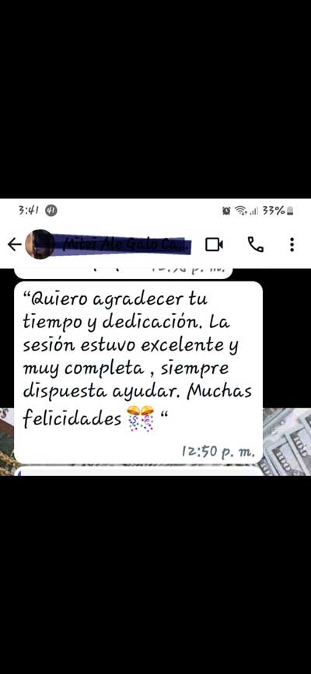Click the alarm icon in status bar
This screenshot has width=311, height=674.
[x=226, y=211]
